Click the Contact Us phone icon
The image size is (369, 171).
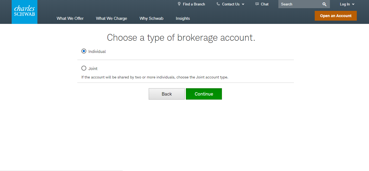(218, 4)
